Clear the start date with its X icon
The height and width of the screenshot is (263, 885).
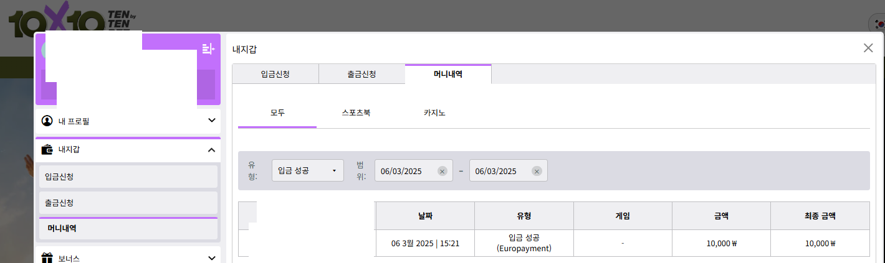(x=442, y=172)
